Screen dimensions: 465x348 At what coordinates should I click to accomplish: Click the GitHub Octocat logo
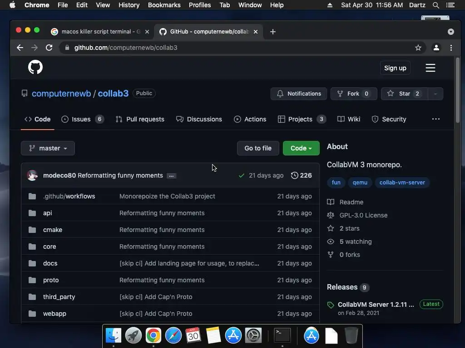tap(35, 67)
